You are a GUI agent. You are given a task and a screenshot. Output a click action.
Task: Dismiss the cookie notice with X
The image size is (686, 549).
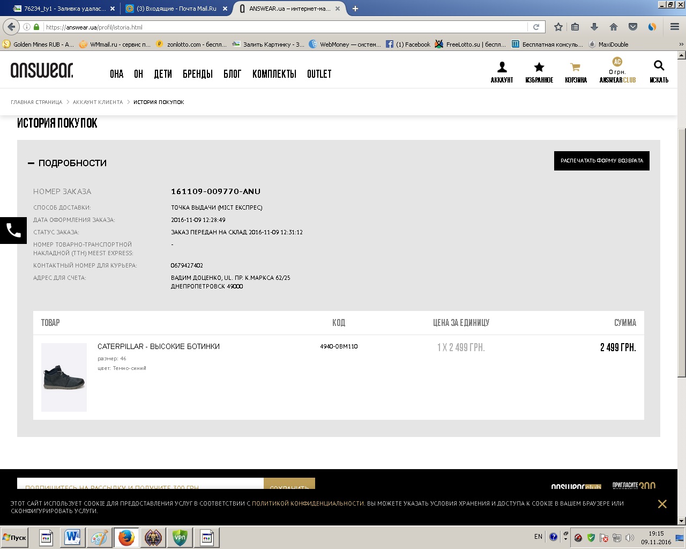click(x=662, y=504)
